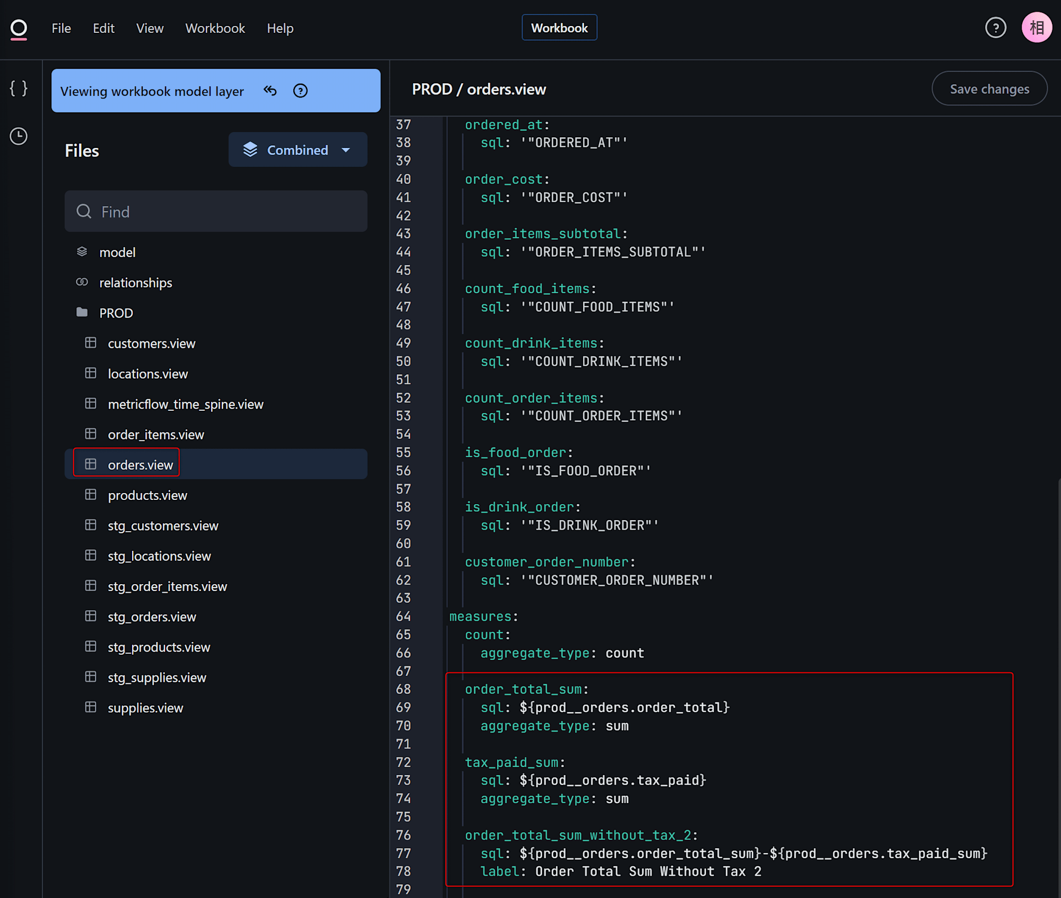Viewport: 1061px width, 898px height.
Task: Click the 'is_food_order:' line in editor
Action: [519, 453]
